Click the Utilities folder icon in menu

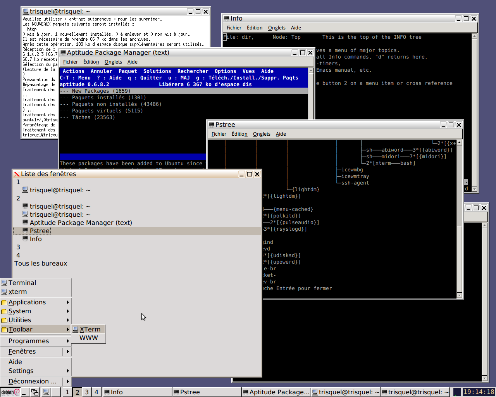[4, 320]
